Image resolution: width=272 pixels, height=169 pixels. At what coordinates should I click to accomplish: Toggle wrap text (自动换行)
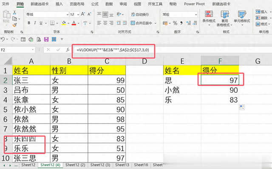(140, 14)
